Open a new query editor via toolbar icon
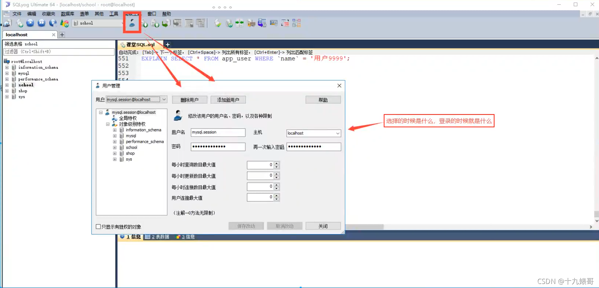599x288 pixels. click(20, 23)
